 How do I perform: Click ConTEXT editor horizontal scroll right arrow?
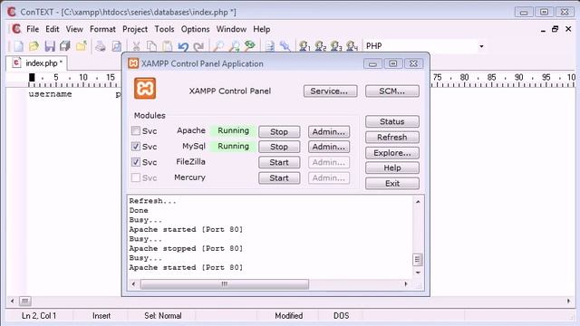(x=568, y=302)
